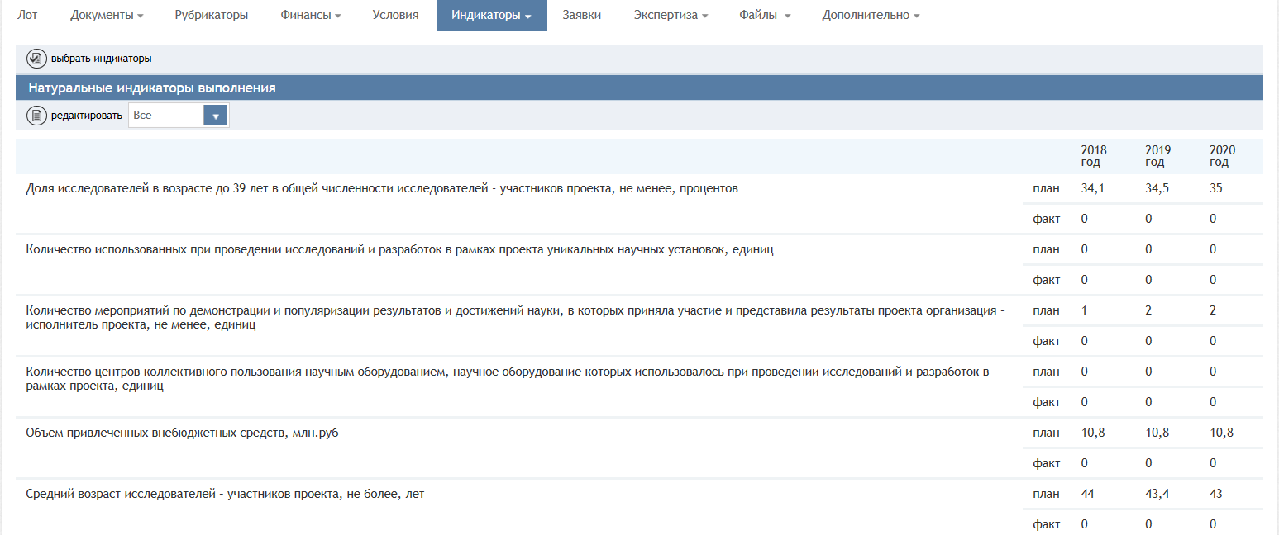Select the 'уникальных научных установок' indicator row
The width and height of the screenshot is (1279, 535).
[400, 249]
